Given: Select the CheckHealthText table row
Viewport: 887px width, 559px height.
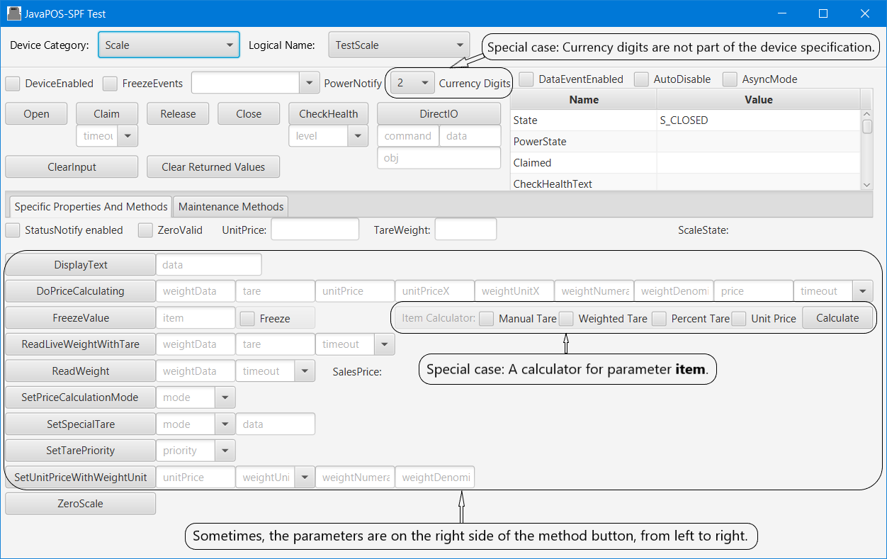Looking at the screenshot, I should tap(685, 183).
